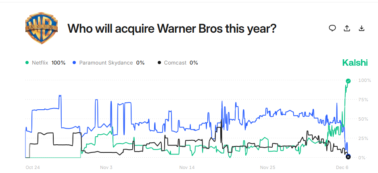Click the Oct 24 date label

pyautogui.click(x=32, y=167)
